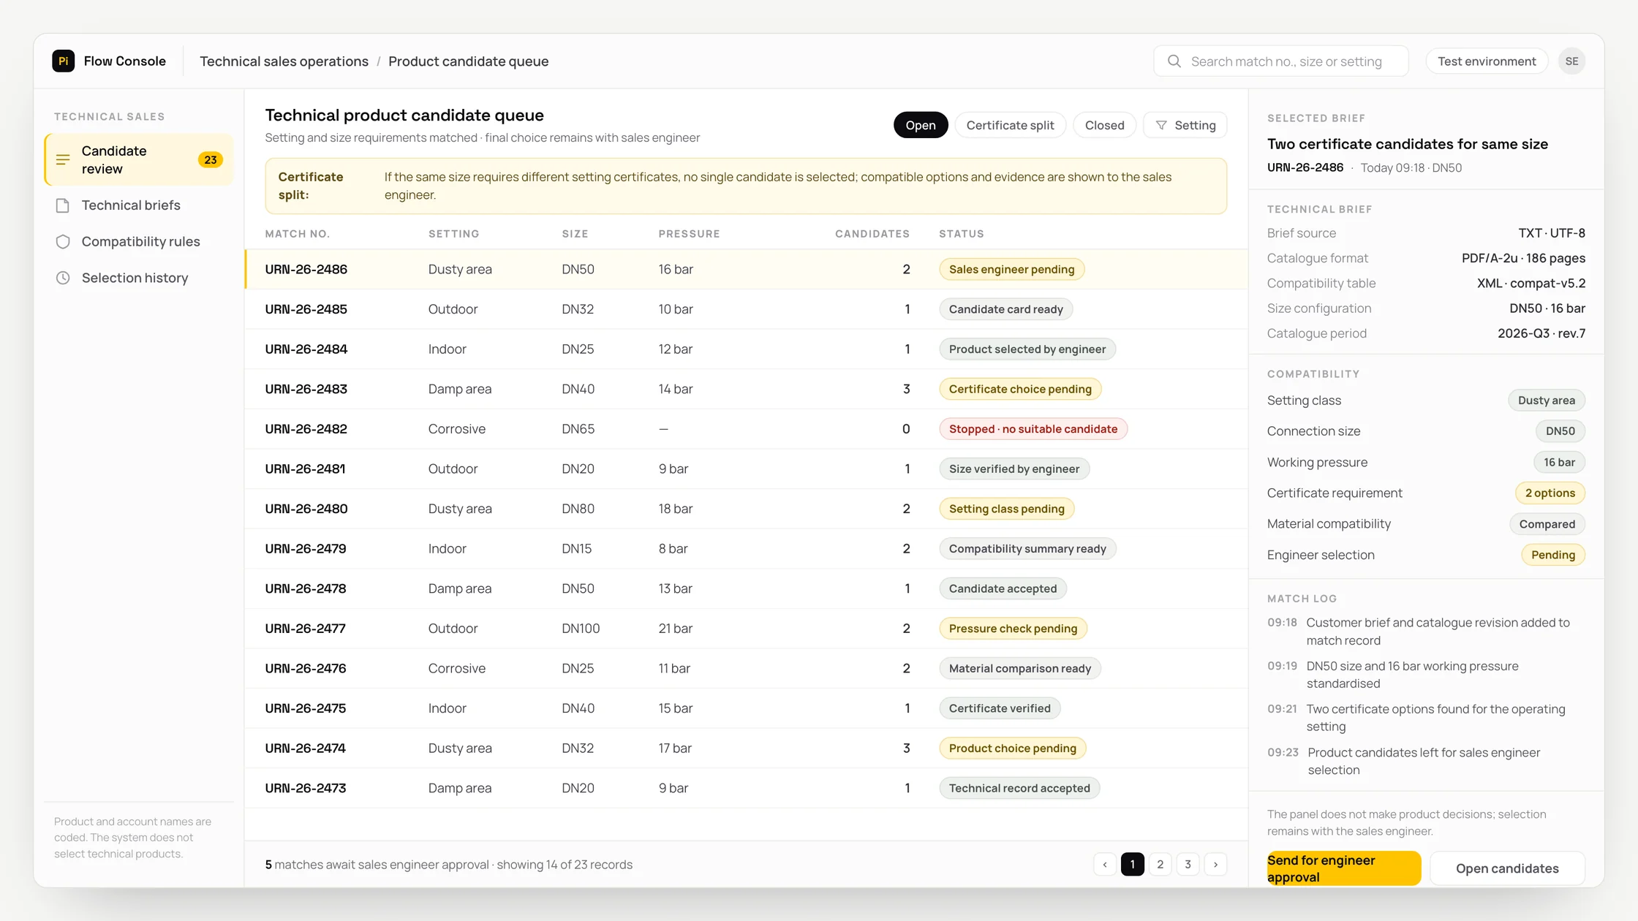This screenshot has height=921, width=1638.
Task: Go to next page arrow
Action: (1216, 865)
